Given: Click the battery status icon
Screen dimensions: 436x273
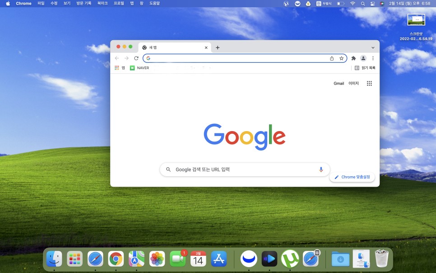Looking at the screenshot, I should tap(341, 4).
